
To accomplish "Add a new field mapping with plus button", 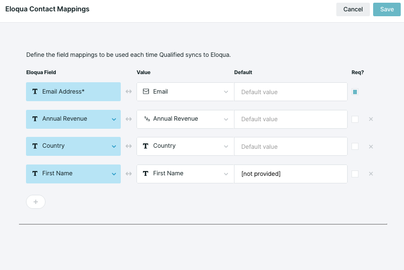I will 36,202.
